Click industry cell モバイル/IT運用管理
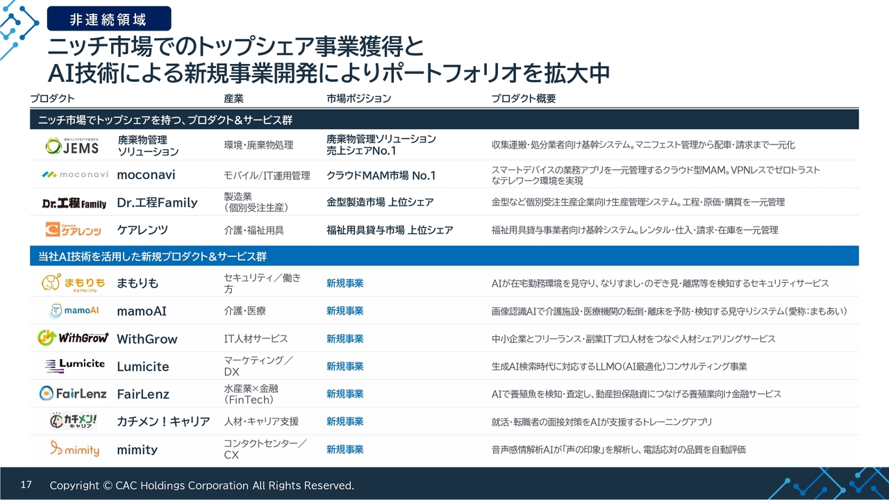Viewport: 889px width, 500px height. [x=267, y=176]
